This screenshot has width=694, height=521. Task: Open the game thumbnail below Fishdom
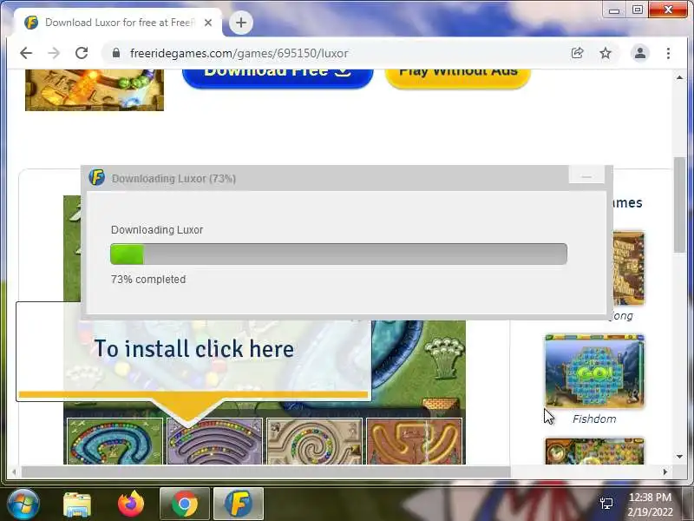594,452
